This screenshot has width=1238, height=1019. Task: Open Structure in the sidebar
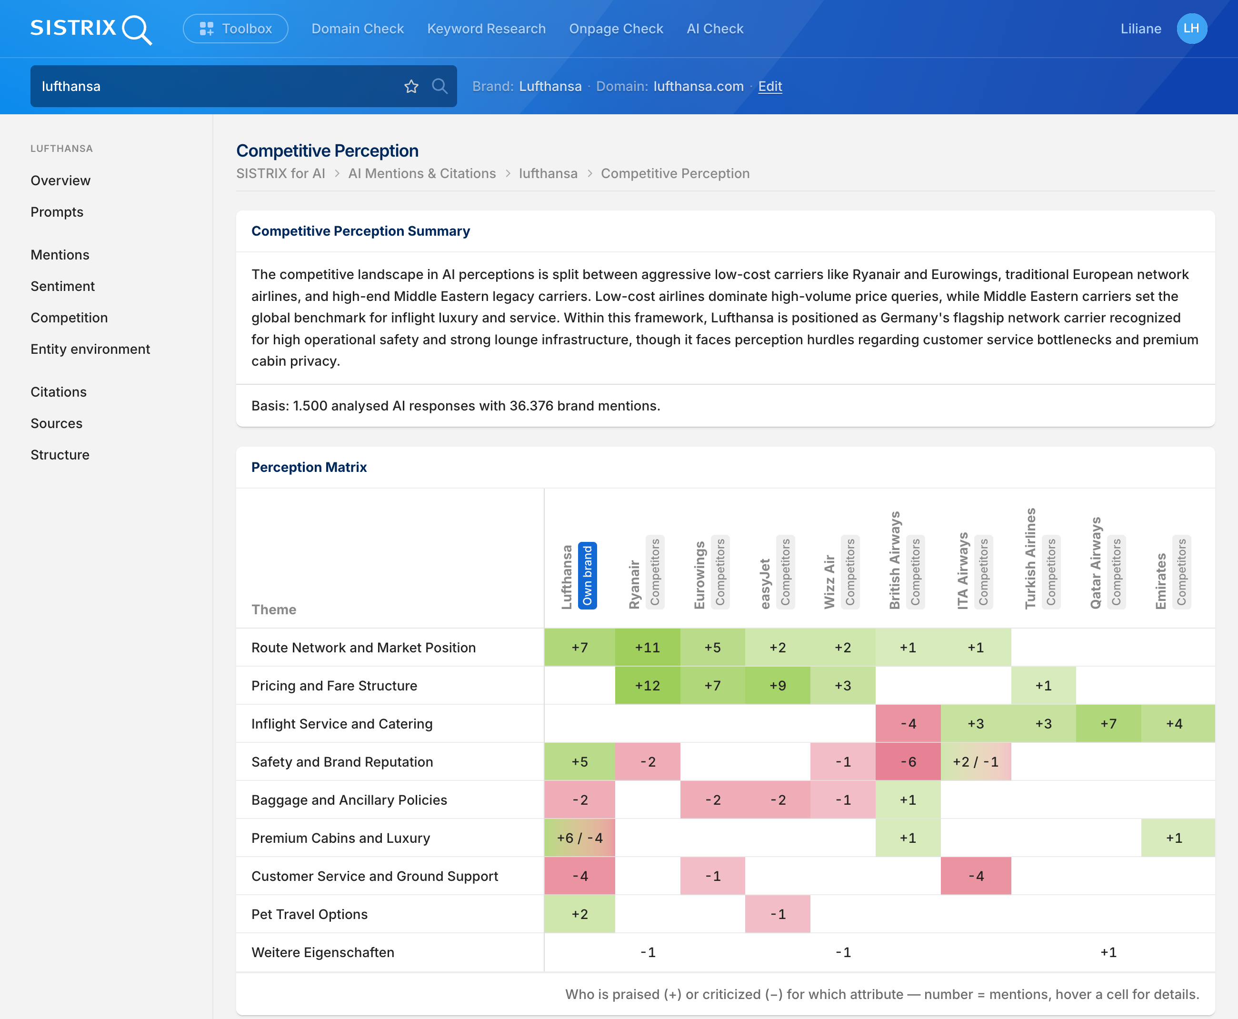point(60,455)
